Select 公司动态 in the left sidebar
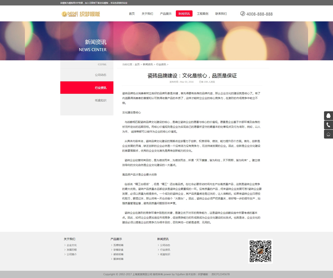This screenshot has width=333, height=278. (x=100, y=75)
